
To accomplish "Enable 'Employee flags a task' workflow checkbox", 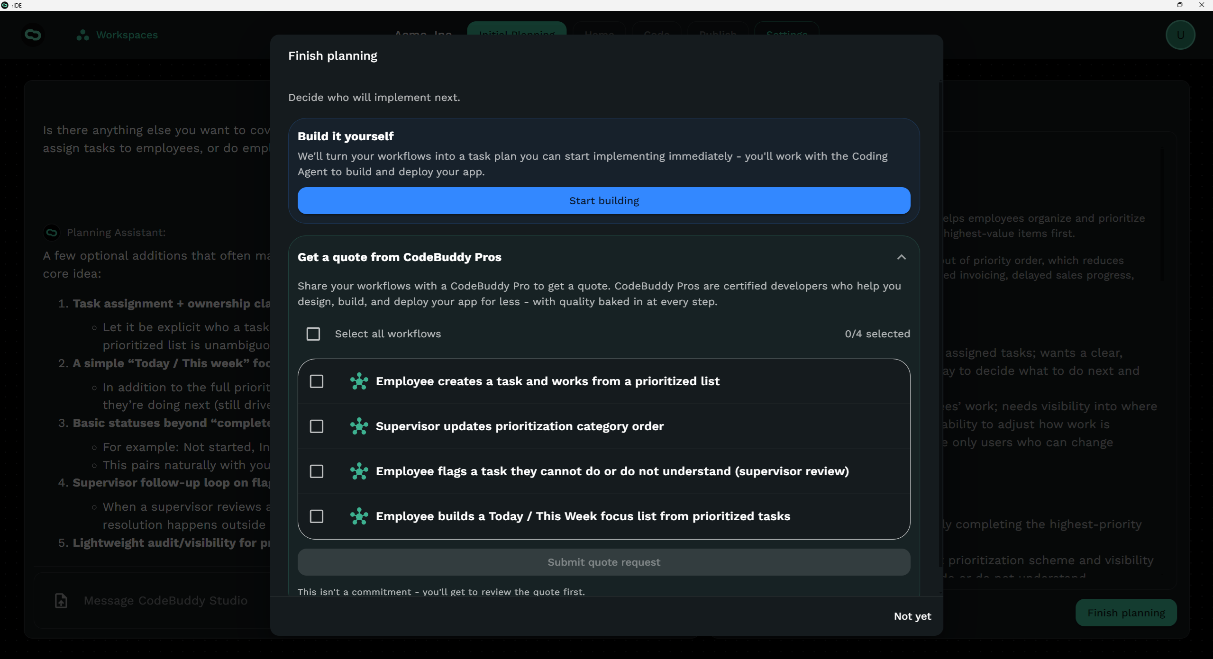I will point(317,471).
